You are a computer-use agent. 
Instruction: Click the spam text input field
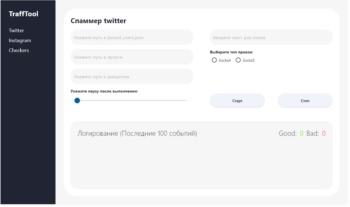[271, 37]
